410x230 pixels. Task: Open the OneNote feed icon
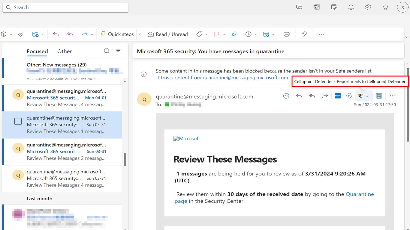(x=316, y=7)
